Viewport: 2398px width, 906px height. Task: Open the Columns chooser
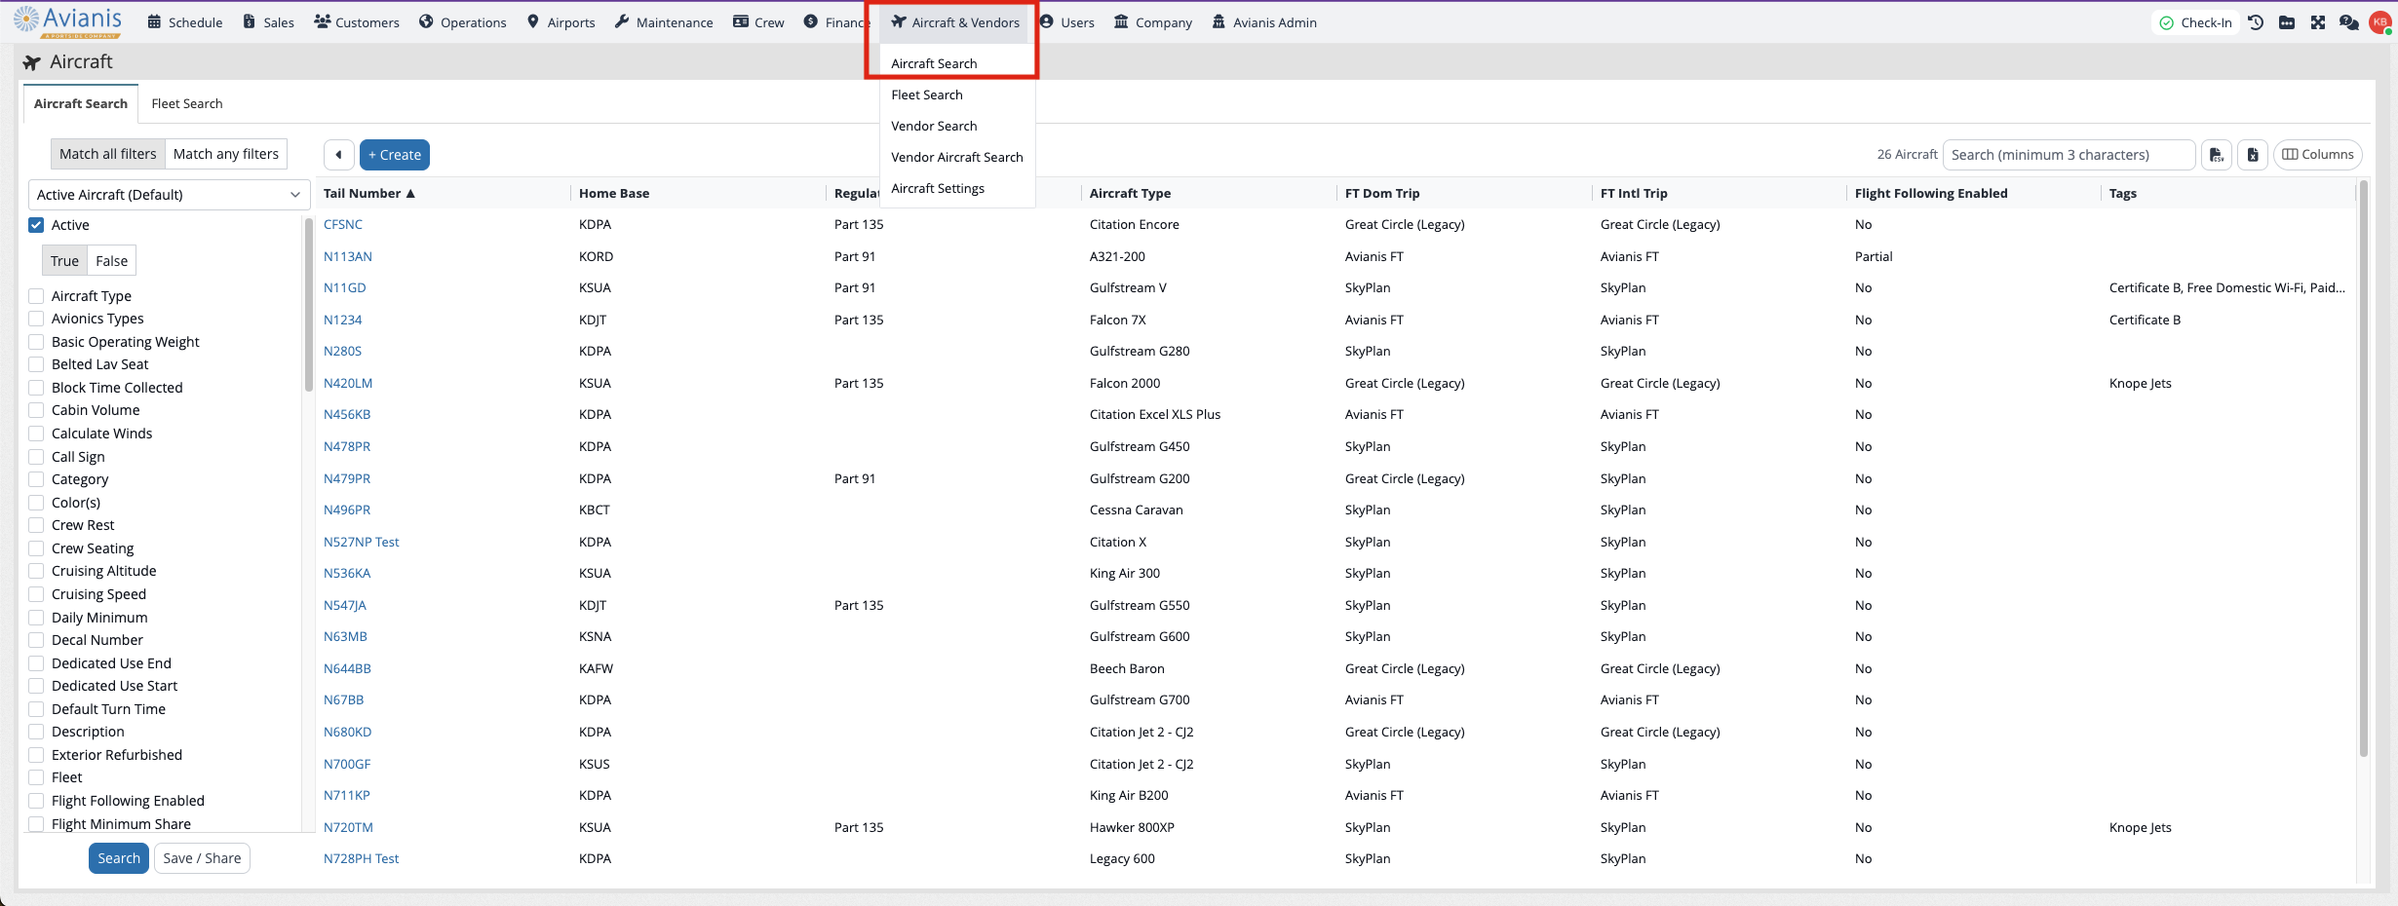pyautogui.click(x=2318, y=155)
